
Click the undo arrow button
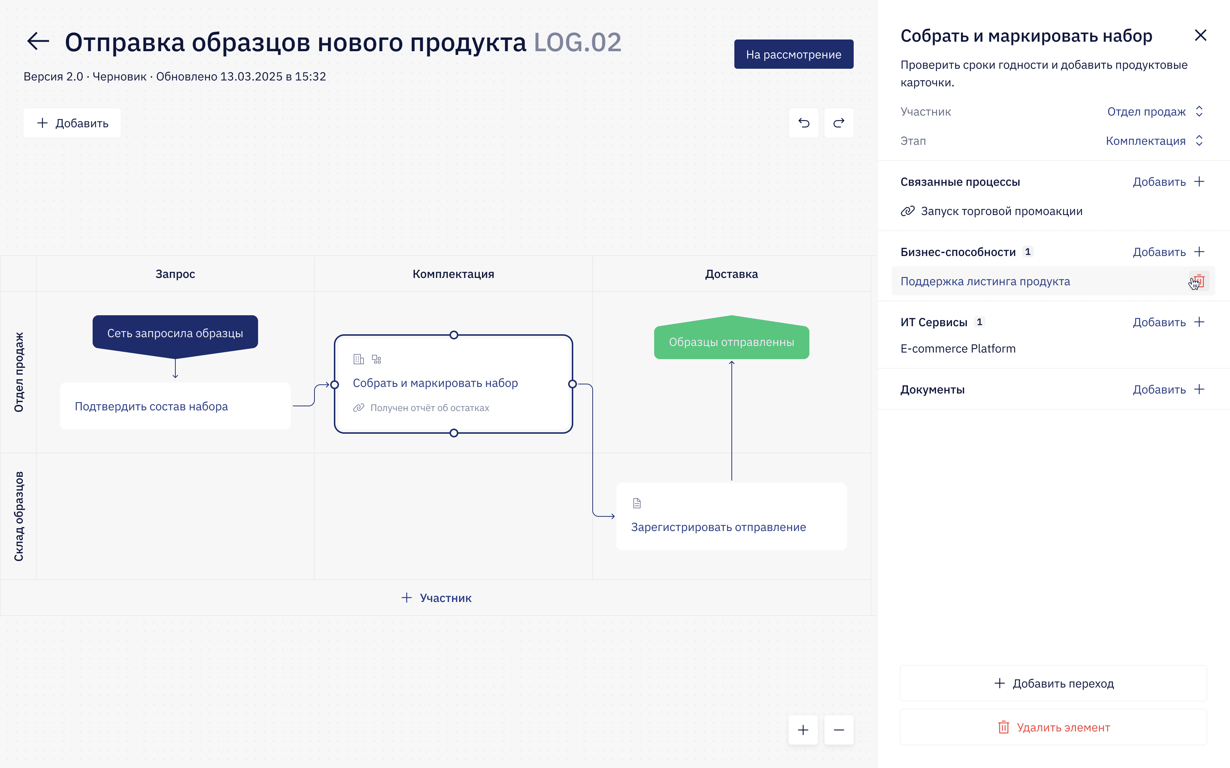[x=804, y=123]
